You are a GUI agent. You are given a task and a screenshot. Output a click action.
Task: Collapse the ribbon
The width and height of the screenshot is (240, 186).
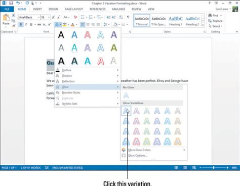(237, 31)
